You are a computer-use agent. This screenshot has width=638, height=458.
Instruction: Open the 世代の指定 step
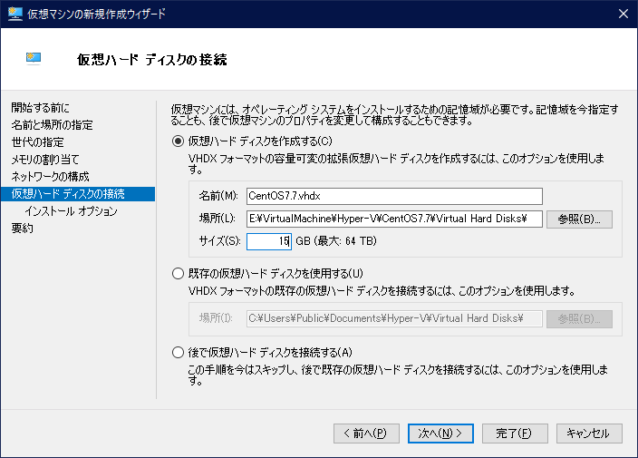point(37,142)
